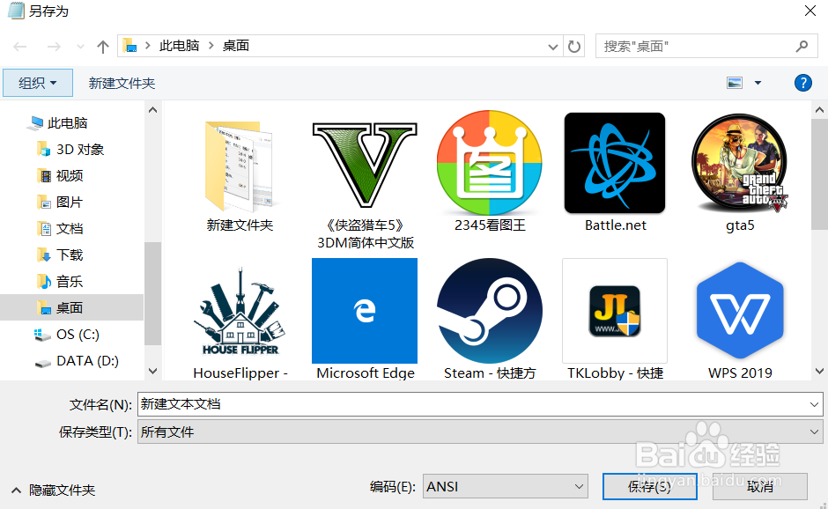Viewport: 828px width, 509px height.
Task: Select 此电脑 in the navigation tree
Action: pyautogui.click(x=67, y=123)
